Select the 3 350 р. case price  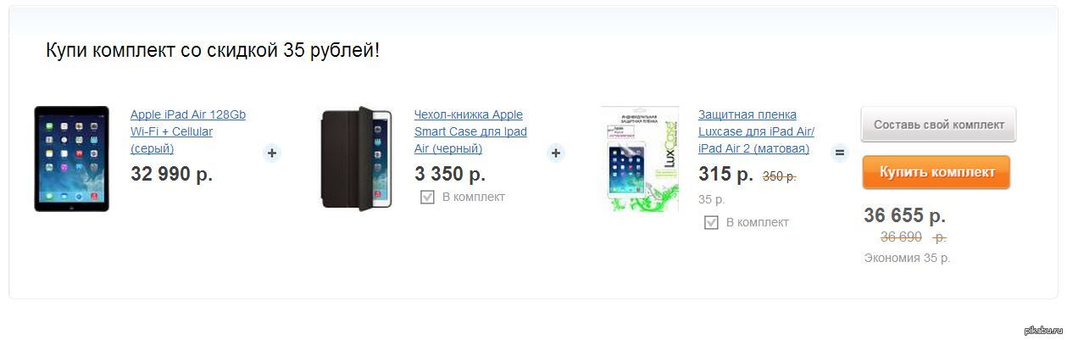tap(450, 174)
